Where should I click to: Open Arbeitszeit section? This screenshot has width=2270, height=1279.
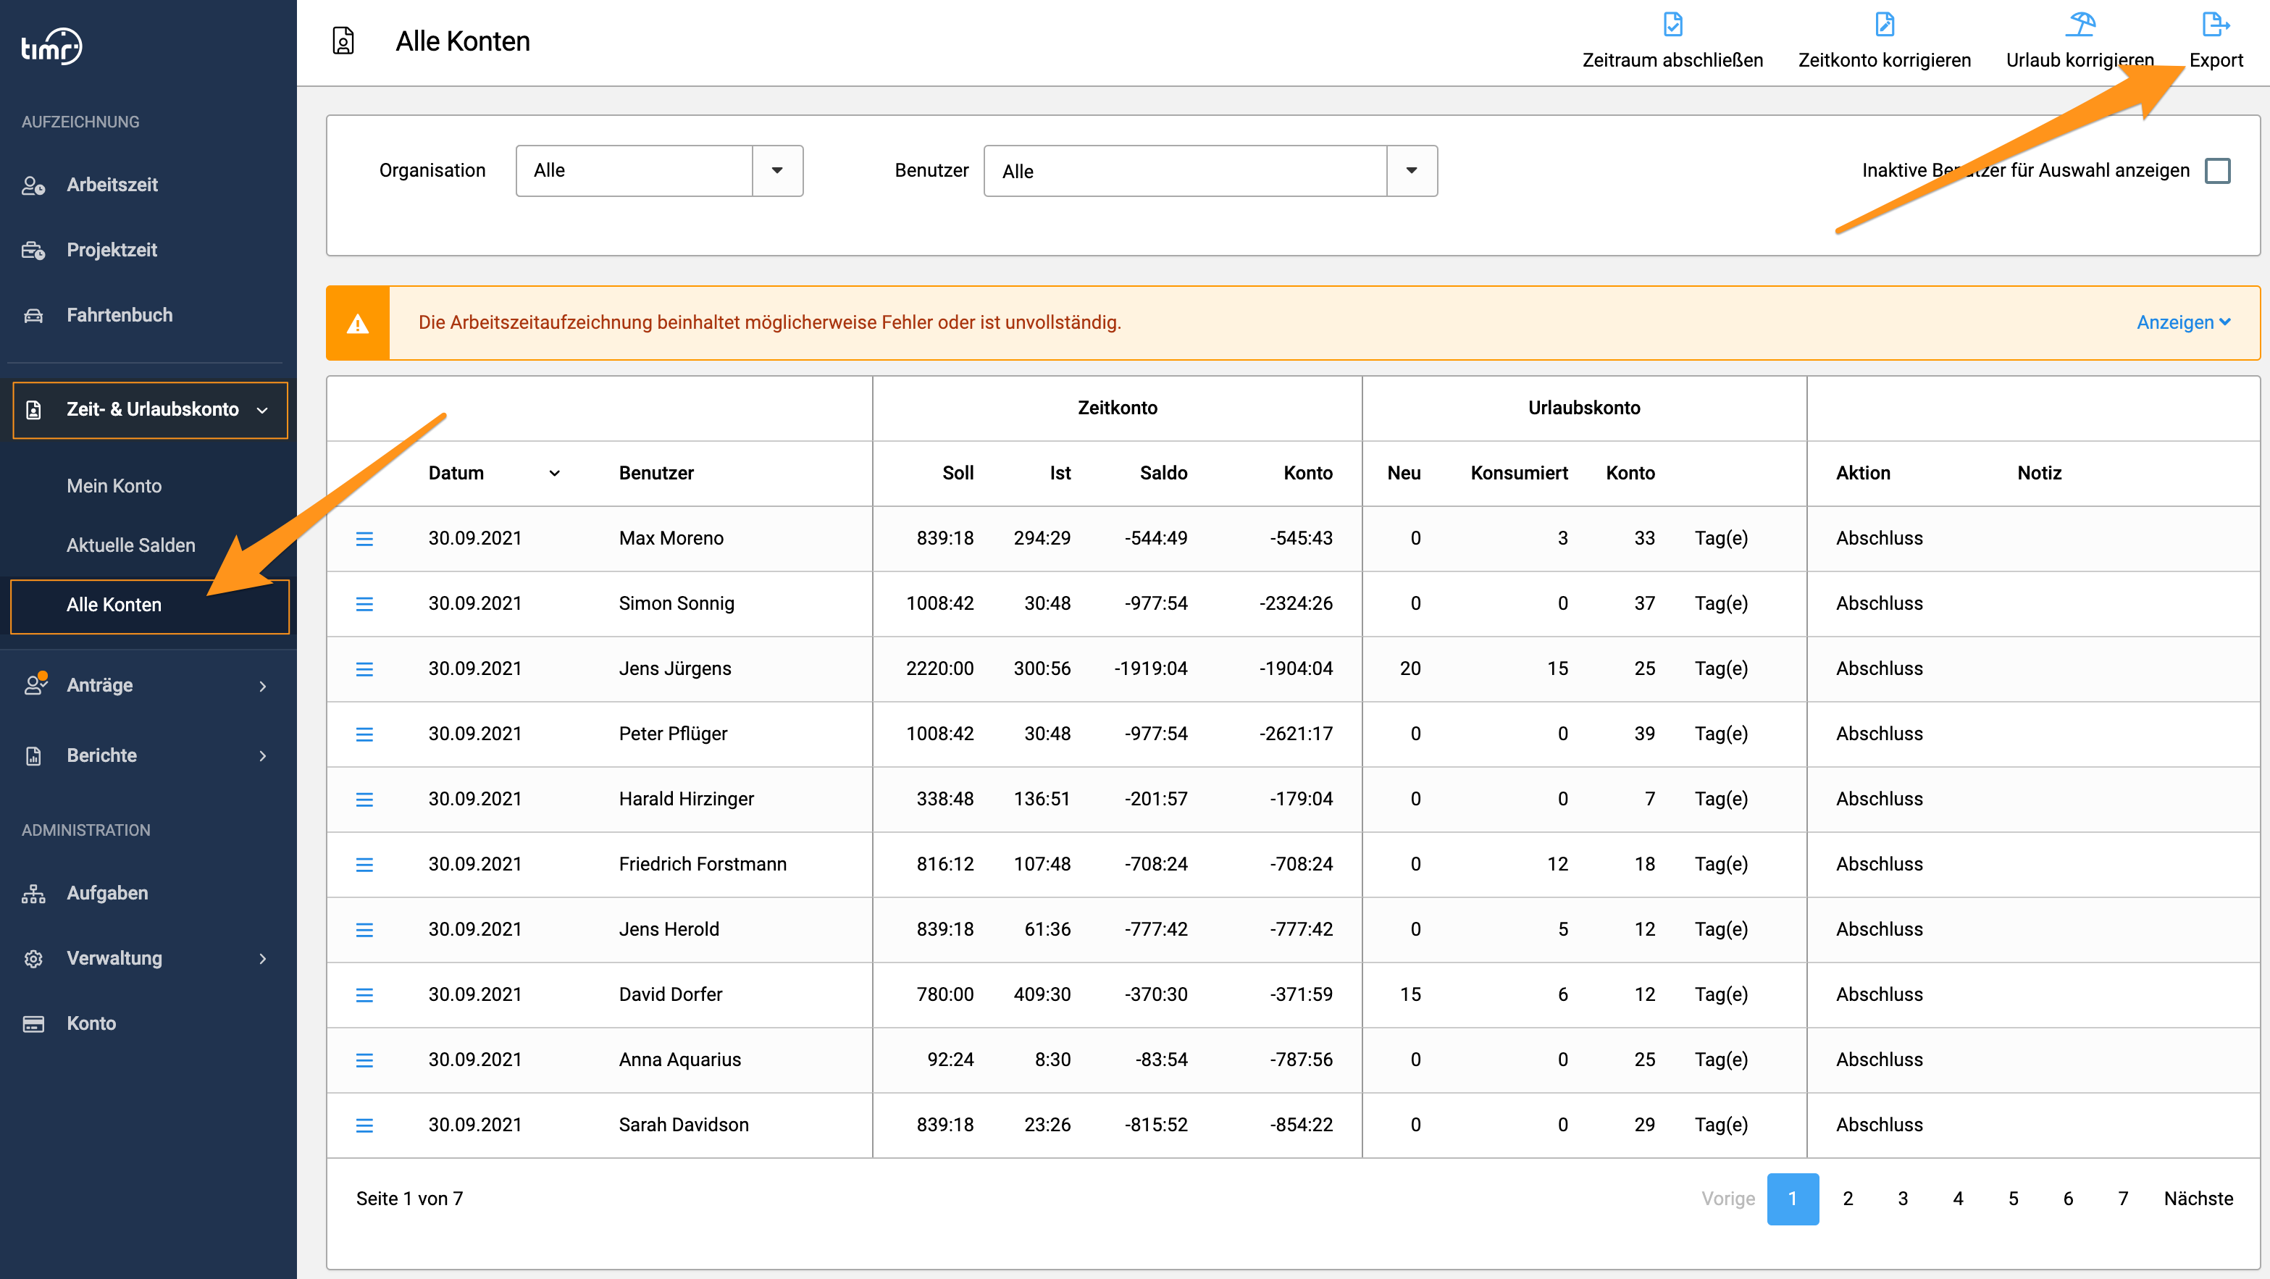(112, 185)
